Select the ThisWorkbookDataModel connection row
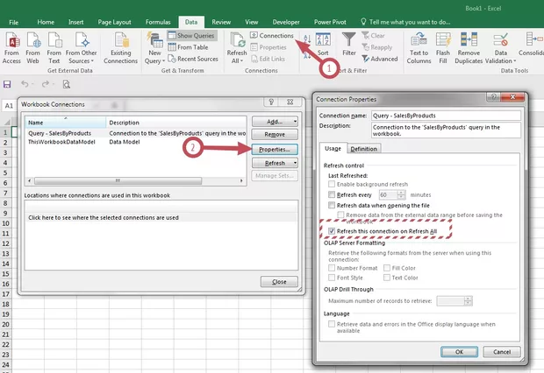 click(65, 141)
